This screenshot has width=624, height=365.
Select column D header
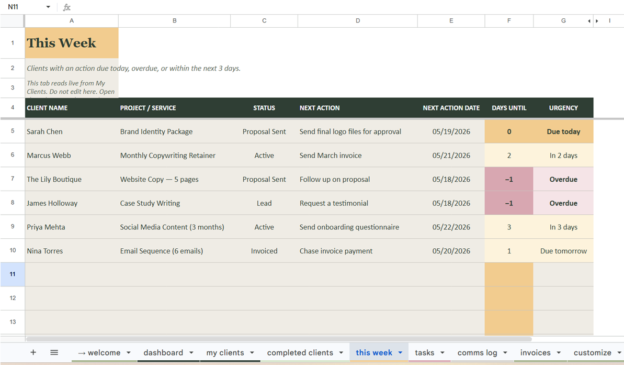pos(358,21)
